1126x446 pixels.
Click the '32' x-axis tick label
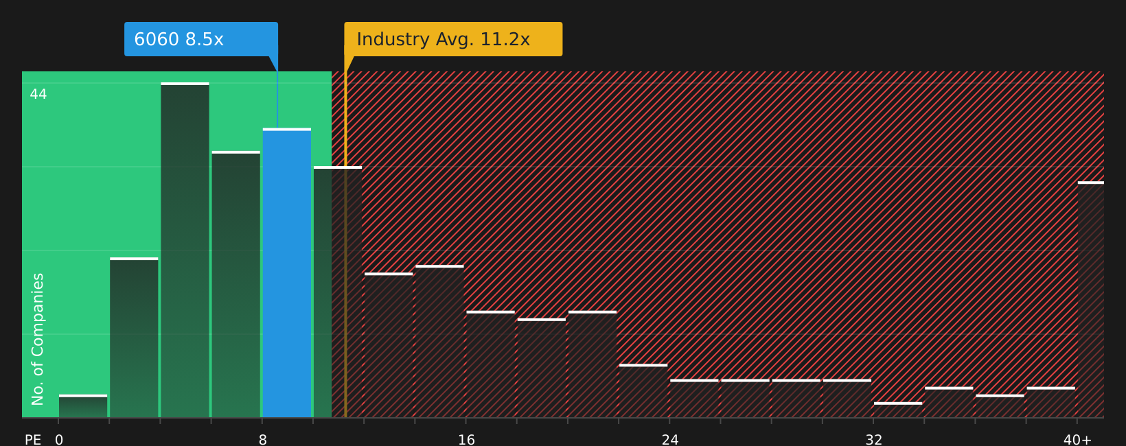coord(873,440)
